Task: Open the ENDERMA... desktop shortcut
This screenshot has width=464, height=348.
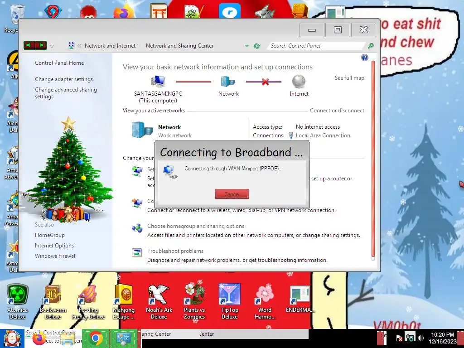Action: 300,299
